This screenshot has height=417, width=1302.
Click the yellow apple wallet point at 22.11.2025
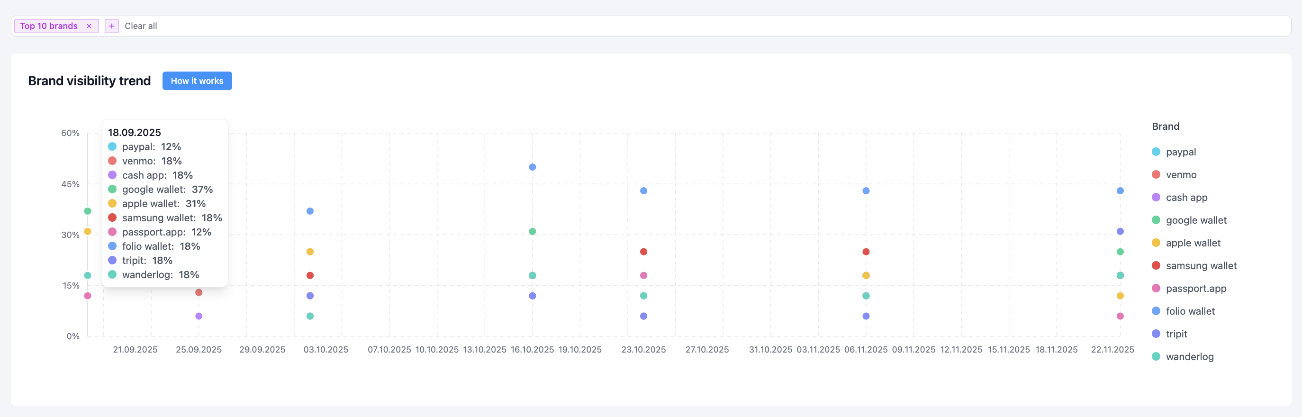click(1120, 296)
